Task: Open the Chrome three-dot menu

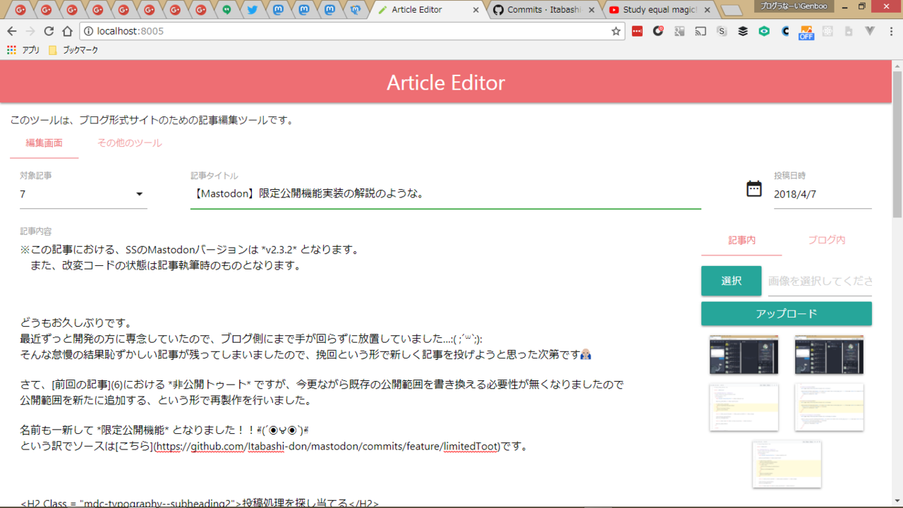Action: [x=891, y=31]
